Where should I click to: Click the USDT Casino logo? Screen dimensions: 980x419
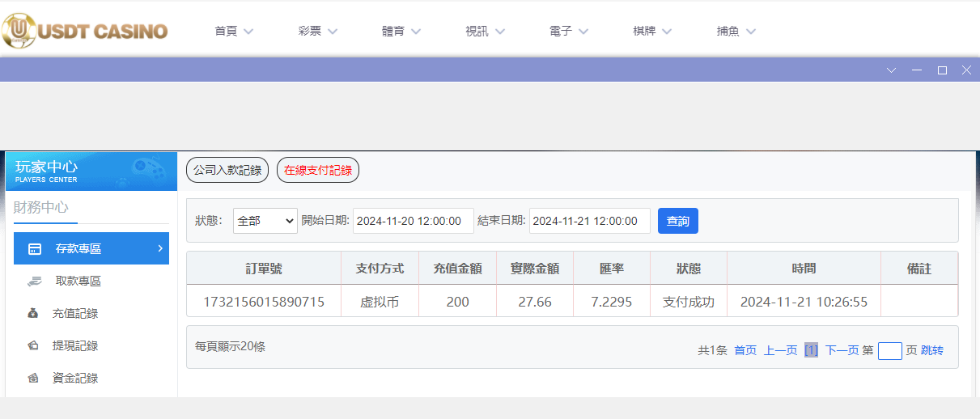(x=84, y=31)
